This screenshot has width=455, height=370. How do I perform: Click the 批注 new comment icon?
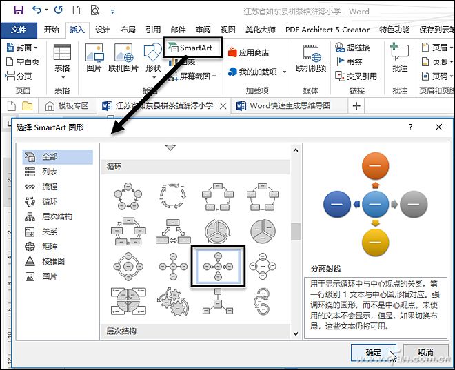400,58
